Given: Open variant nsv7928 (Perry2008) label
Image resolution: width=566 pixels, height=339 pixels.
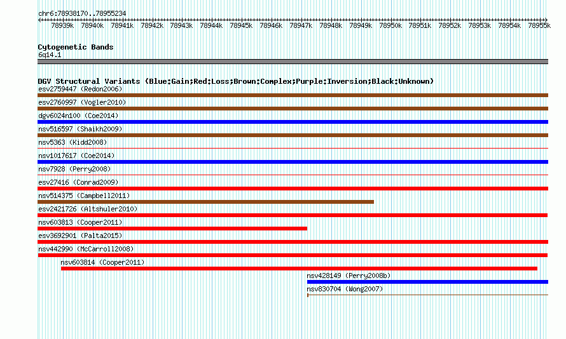Looking at the screenshot, I should (x=74, y=169).
